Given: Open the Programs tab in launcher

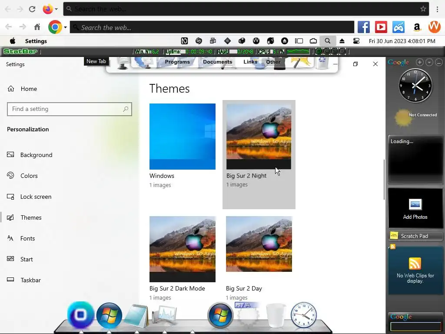Looking at the screenshot, I should (x=177, y=62).
